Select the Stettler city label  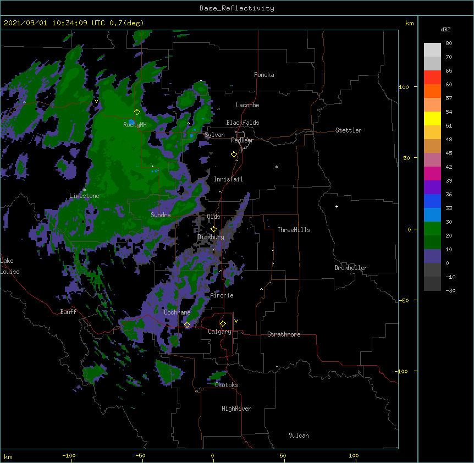pos(349,130)
